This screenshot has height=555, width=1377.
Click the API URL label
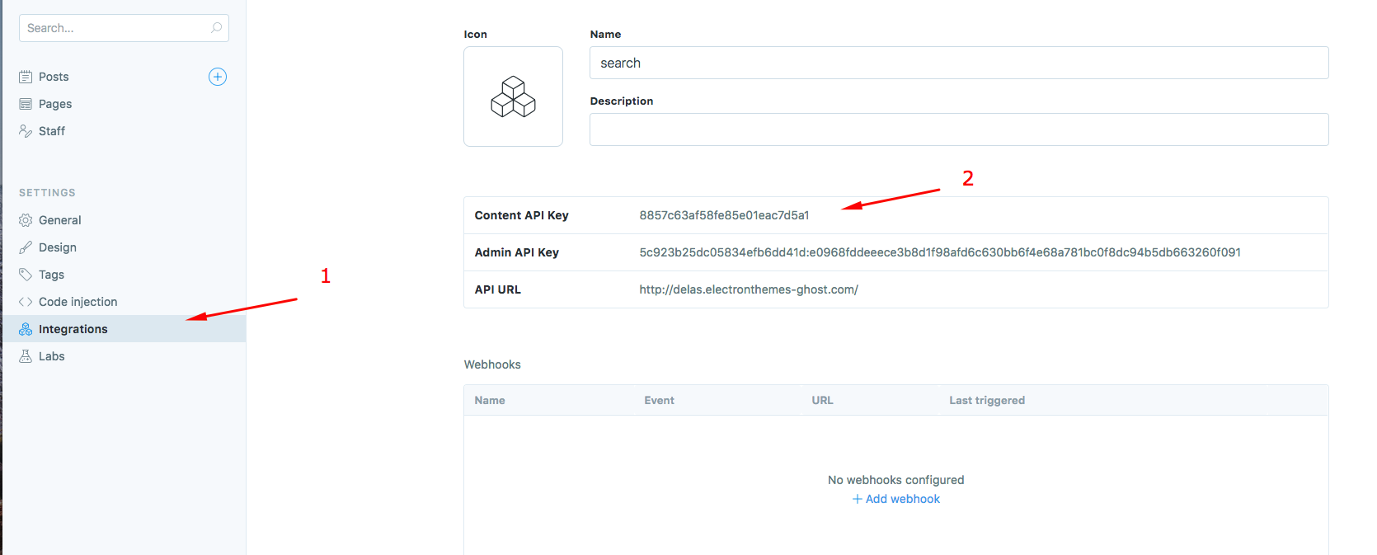click(x=498, y=289)
